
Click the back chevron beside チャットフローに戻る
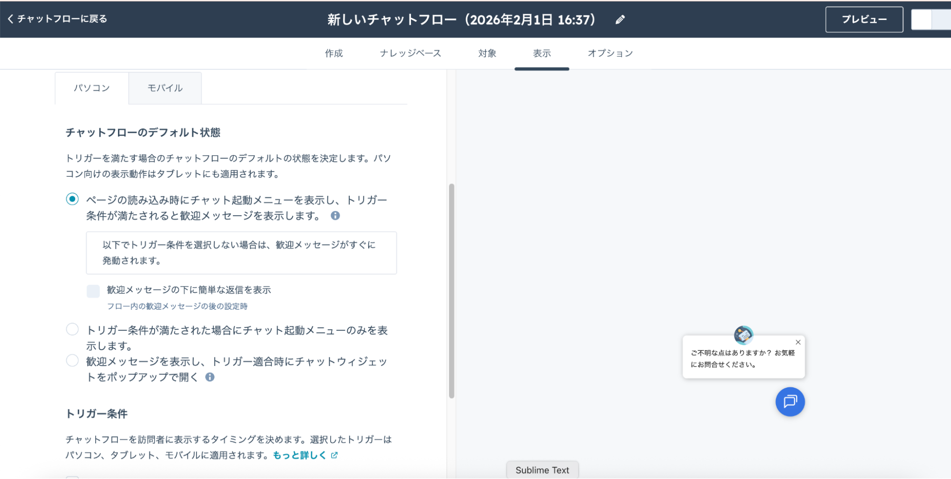(x=10, y=19)
